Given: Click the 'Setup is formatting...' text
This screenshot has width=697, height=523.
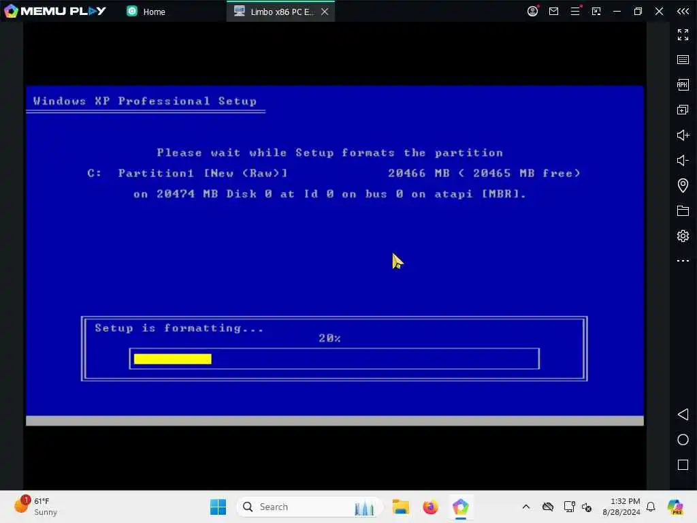Looking at the screenshot, I should [179, 328].
